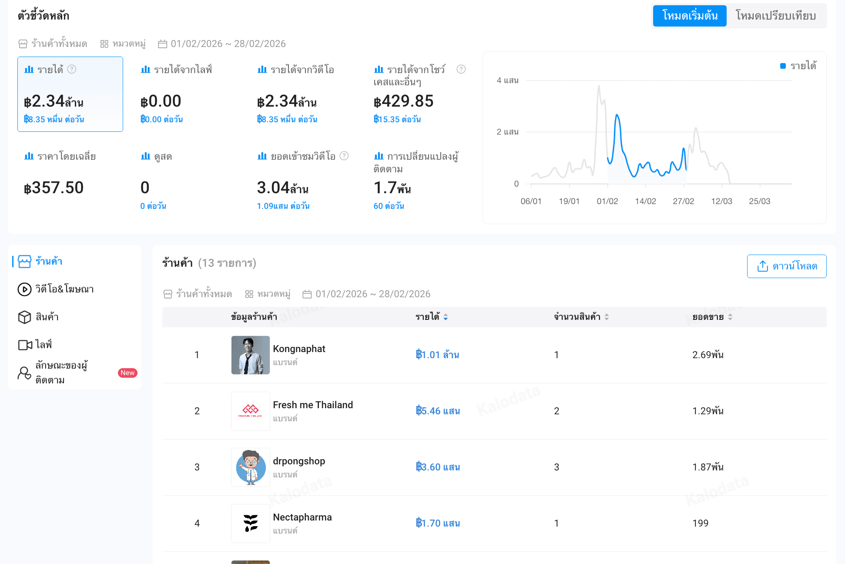This screenshot has height=564, width=845.
Task: Click 01/02 date label on chart axis
Action: click(x=607, y=201)
